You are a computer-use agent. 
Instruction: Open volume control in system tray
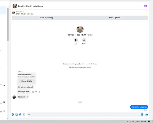[138, 121]
